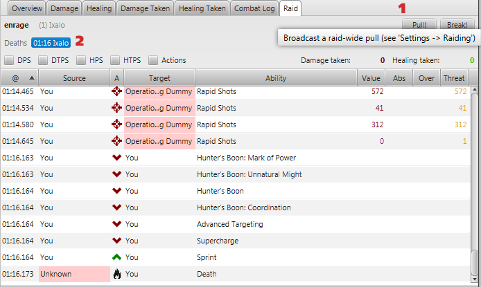Click scrollbar down arrow in combat log
Screen dimensions: 481x287
coord(475,279)
